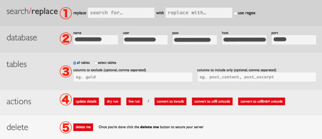Click the 'search for…' input field
Viewport: 322px width, 139px height.
pyautogui.click(x=121, y=13)
